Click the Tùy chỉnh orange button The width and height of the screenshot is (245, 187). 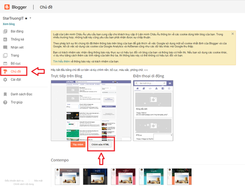pyautogui.click(x=78, y=144)
